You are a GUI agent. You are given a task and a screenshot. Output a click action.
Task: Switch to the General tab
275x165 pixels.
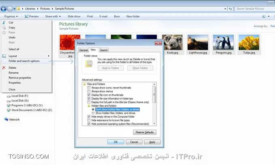[x=83, y=50]
